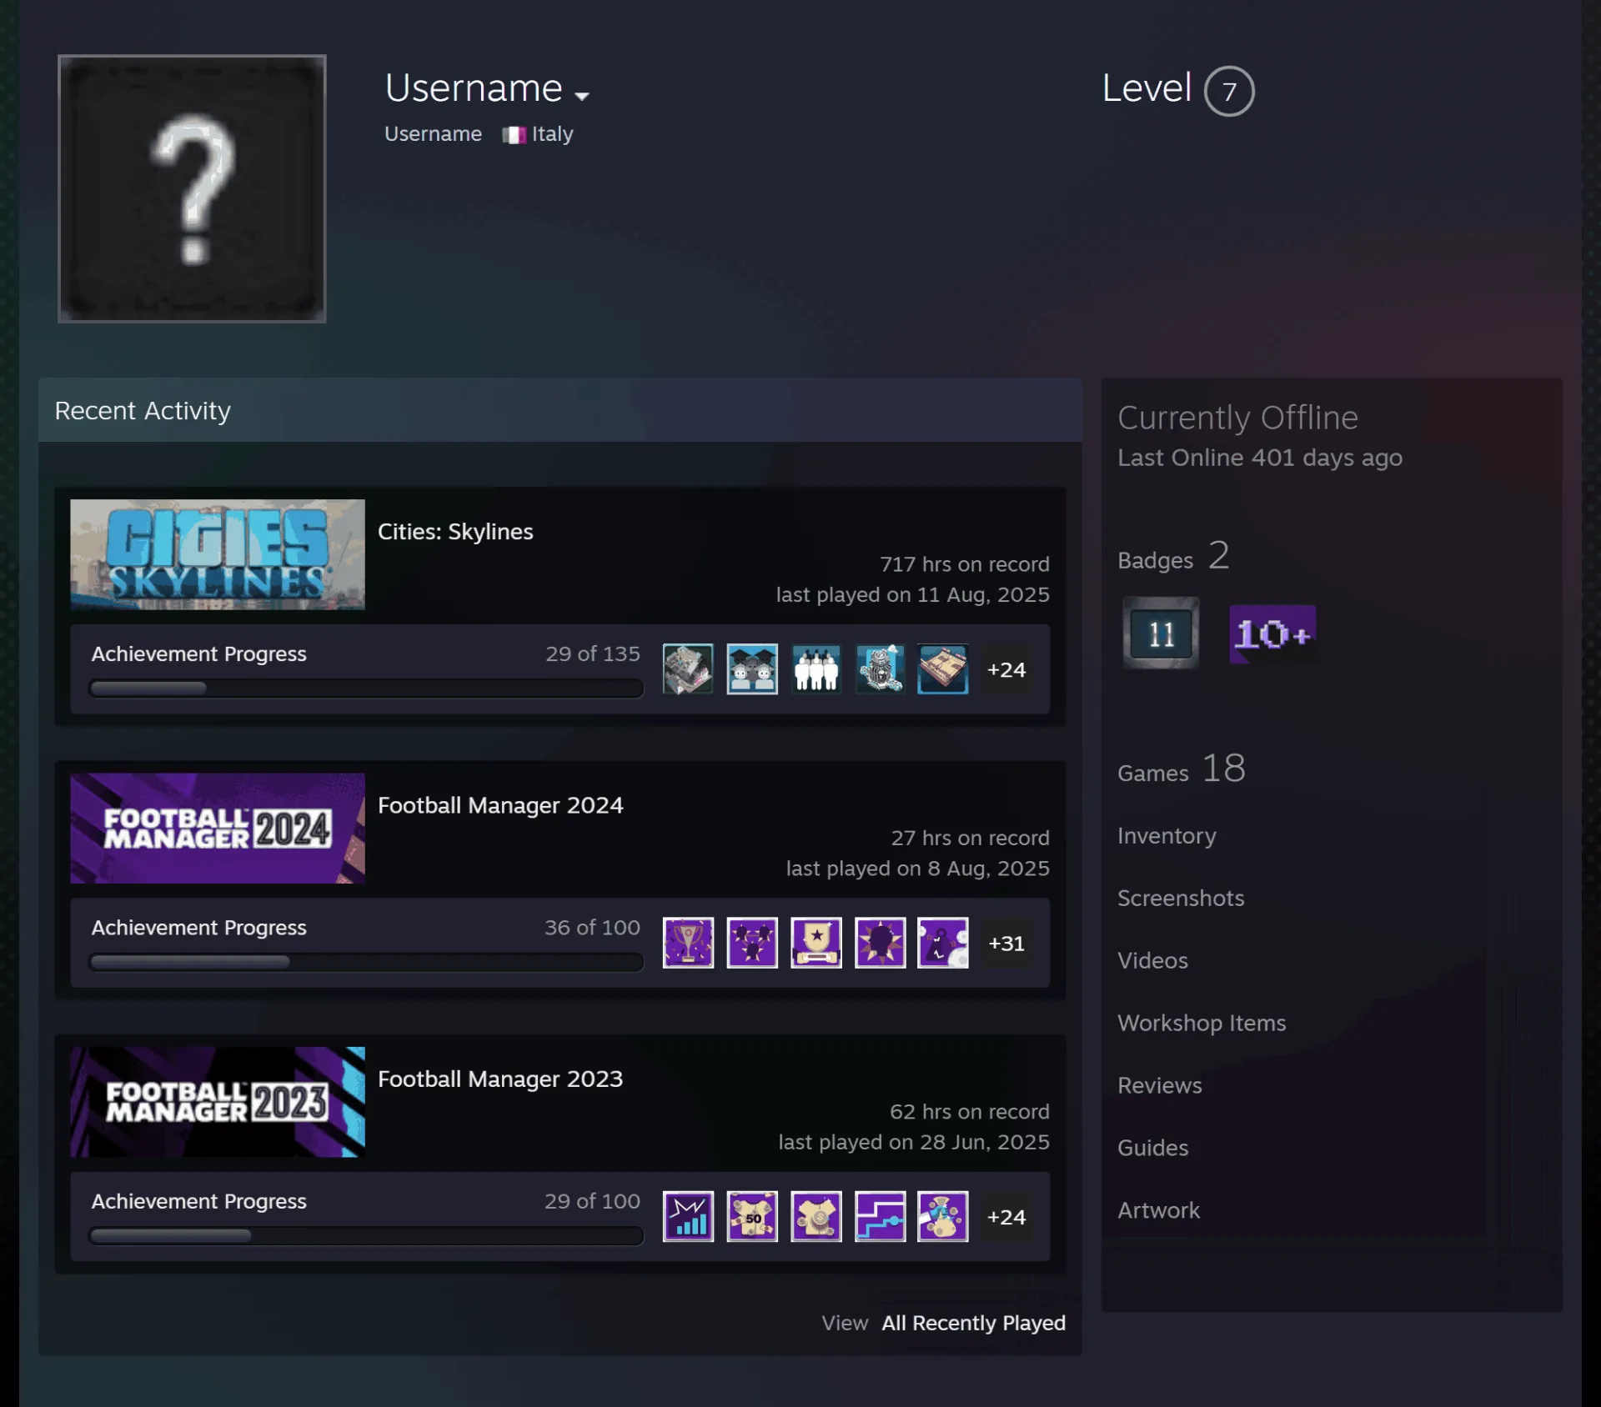Click Football Manager 2024 star certificate achievement icon
Image resolution: width=1601 pixels, height=1407 pixels.
tap(816, 943)
